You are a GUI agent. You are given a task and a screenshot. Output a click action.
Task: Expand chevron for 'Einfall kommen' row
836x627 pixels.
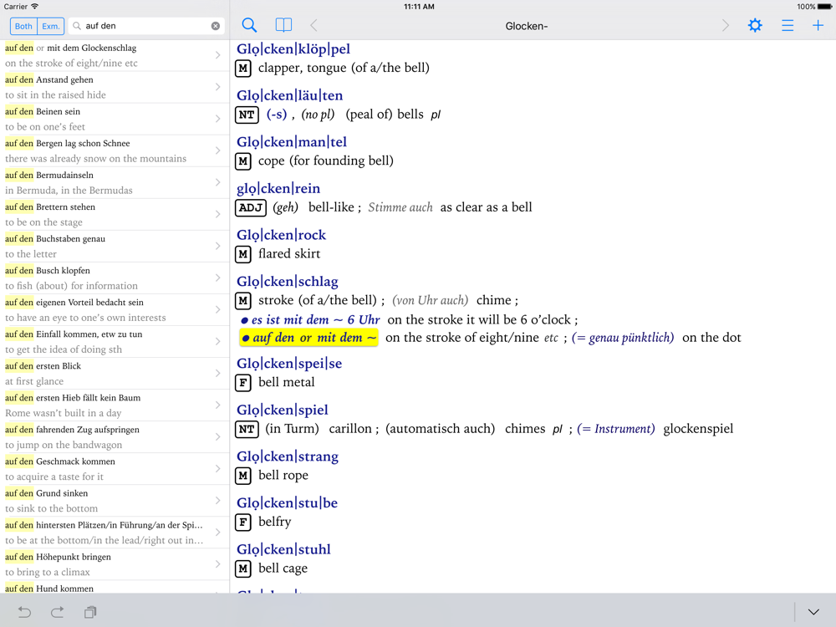[217, 341]
